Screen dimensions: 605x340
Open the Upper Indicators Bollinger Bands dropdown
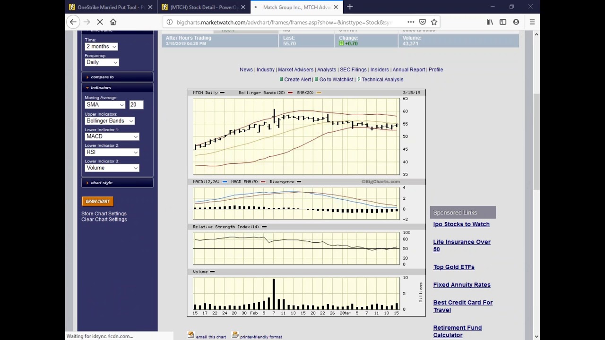pos(110,121)
